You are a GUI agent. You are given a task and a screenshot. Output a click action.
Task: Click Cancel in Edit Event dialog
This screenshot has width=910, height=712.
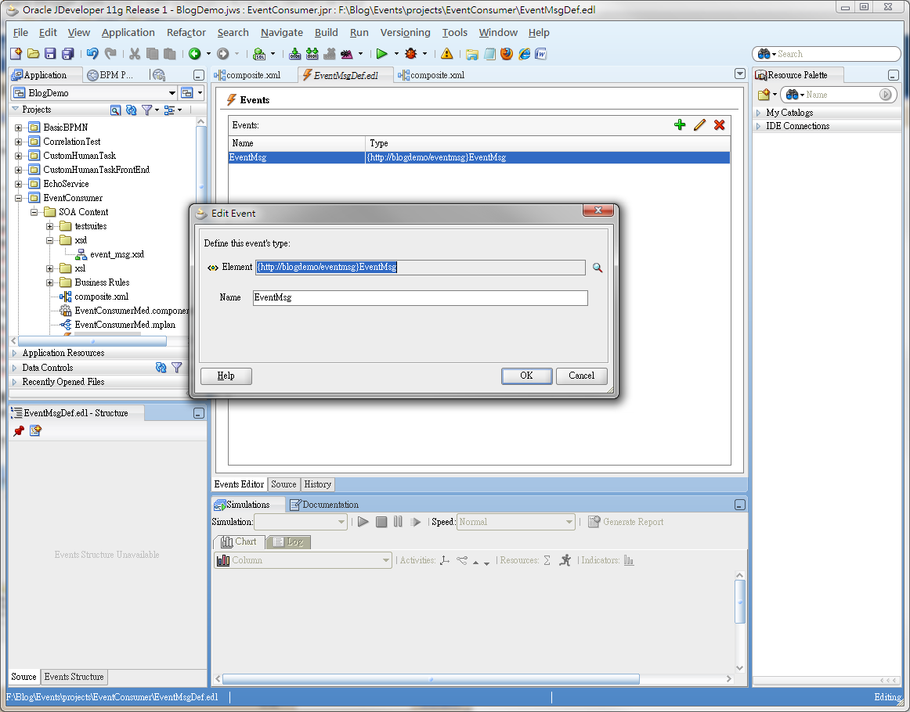pyautogui.click(x=582, y=376)
